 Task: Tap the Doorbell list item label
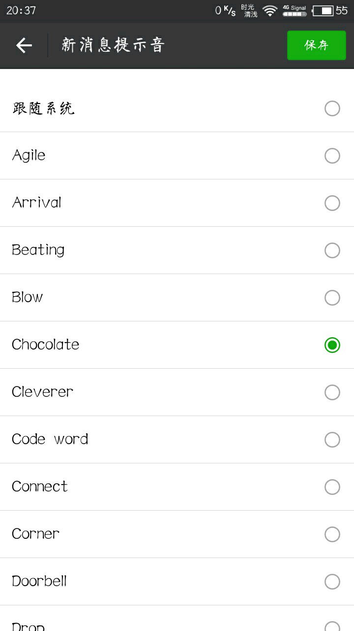(x=39, y=581)
